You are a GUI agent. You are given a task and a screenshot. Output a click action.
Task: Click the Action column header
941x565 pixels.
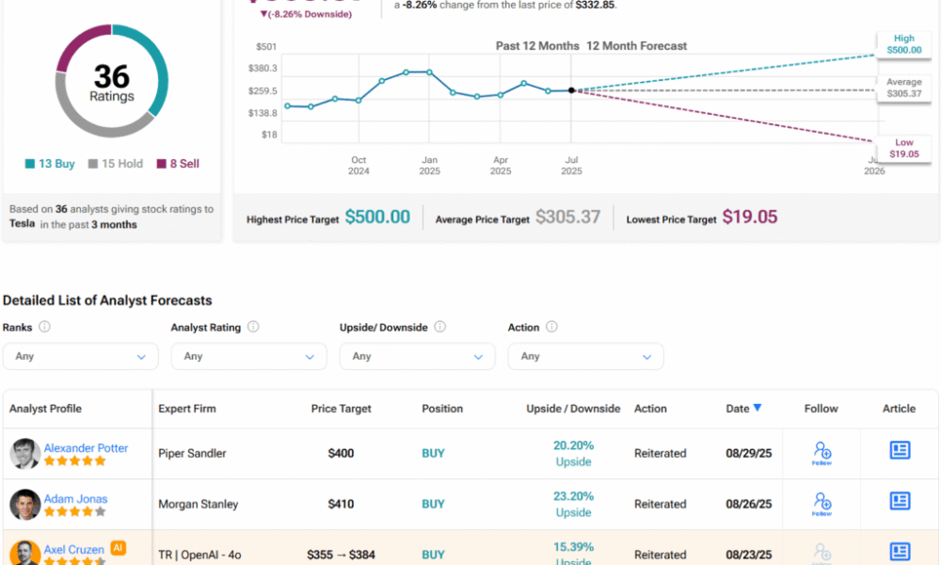coord(650,409)
